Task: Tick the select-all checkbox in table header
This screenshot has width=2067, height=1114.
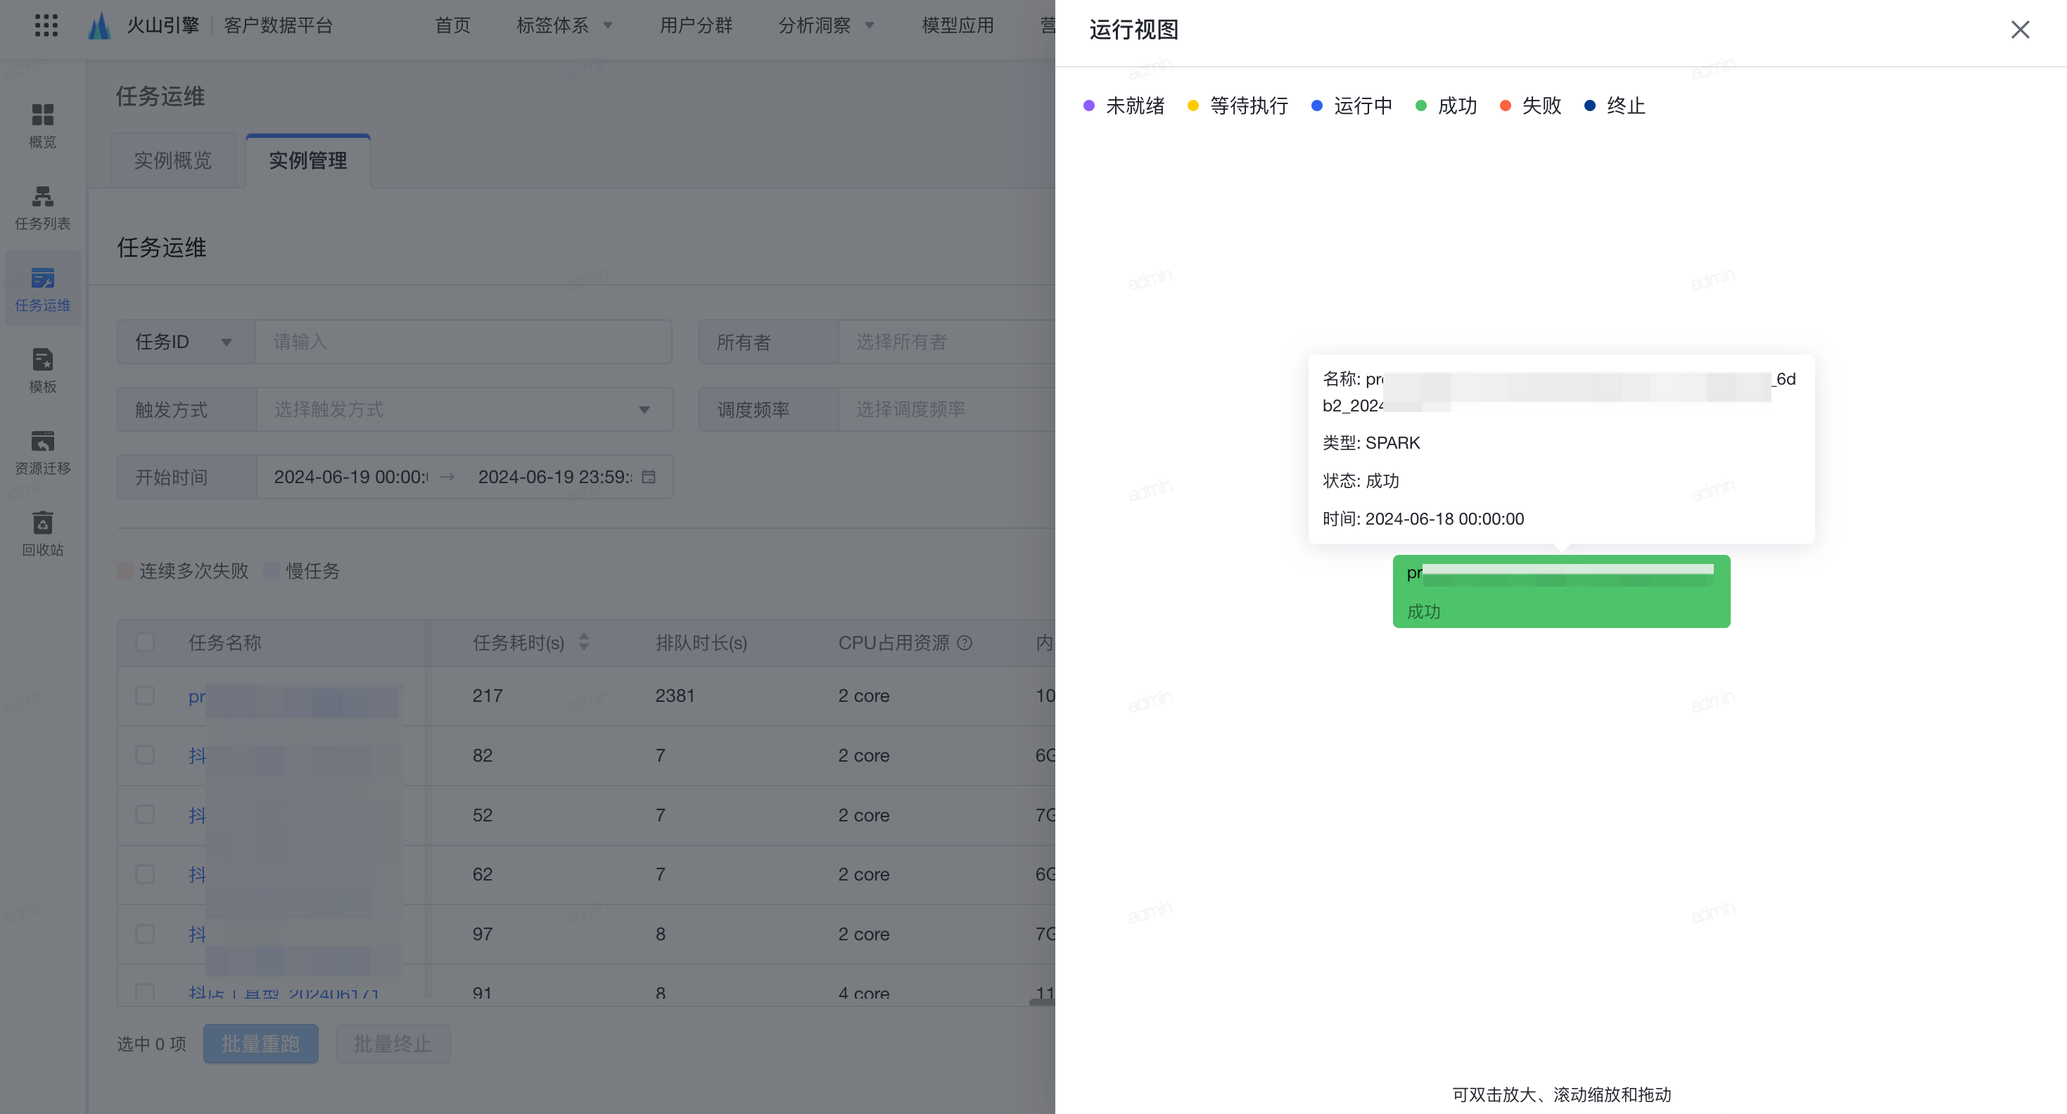Action: [144, 642]
